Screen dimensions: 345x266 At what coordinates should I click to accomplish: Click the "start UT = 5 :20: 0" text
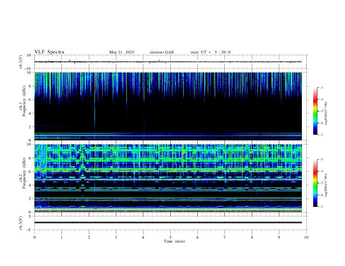pyautogui.click(x=210, y=52)
